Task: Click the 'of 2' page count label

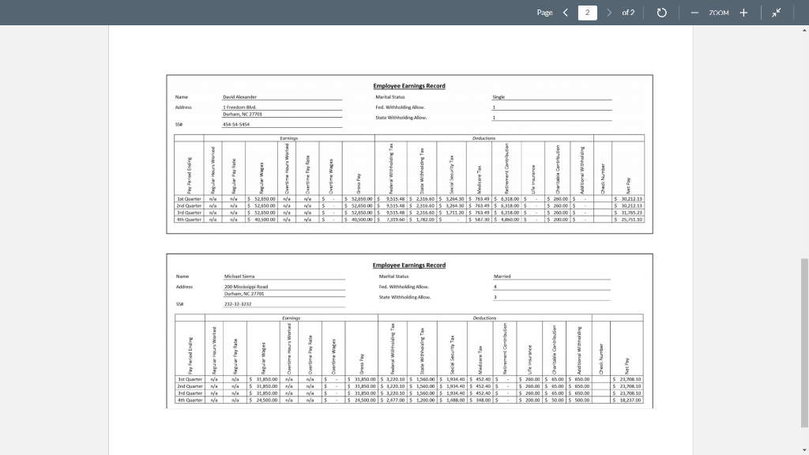Action: [x=629, y=12]
